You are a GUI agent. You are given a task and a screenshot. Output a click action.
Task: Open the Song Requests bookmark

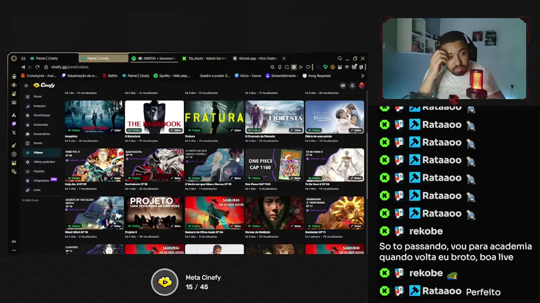click(x=317, y=76)
